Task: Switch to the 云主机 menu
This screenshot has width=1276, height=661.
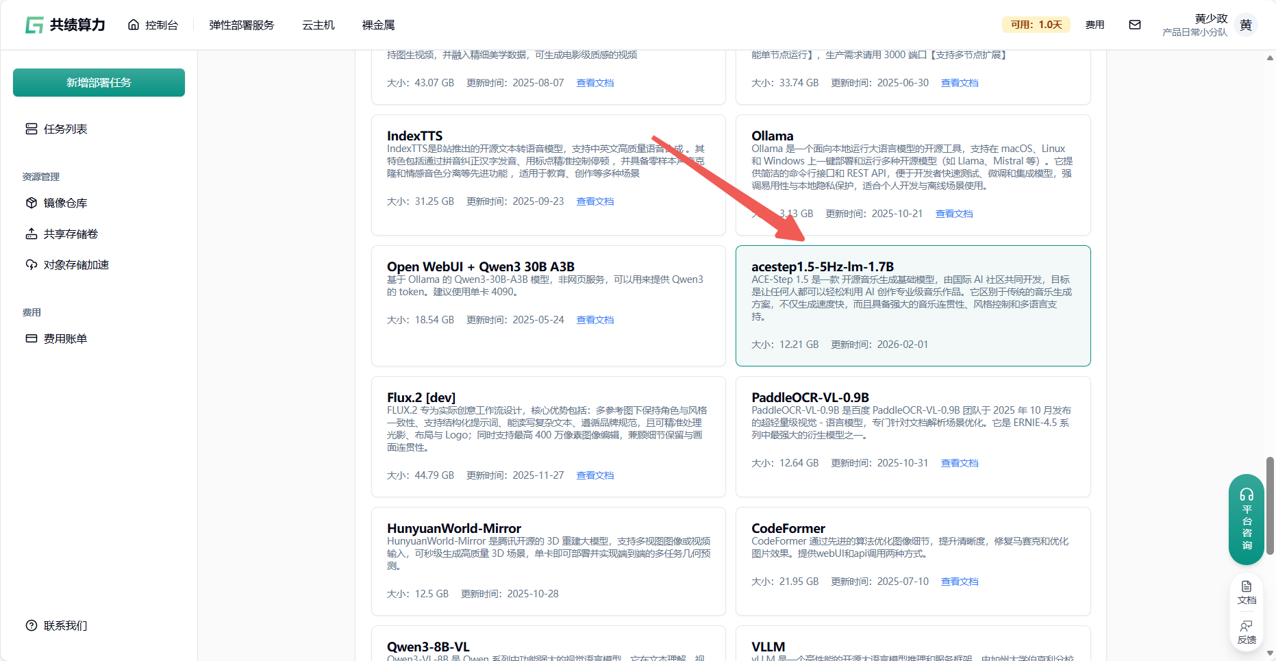Action: [x=318, y=25]
